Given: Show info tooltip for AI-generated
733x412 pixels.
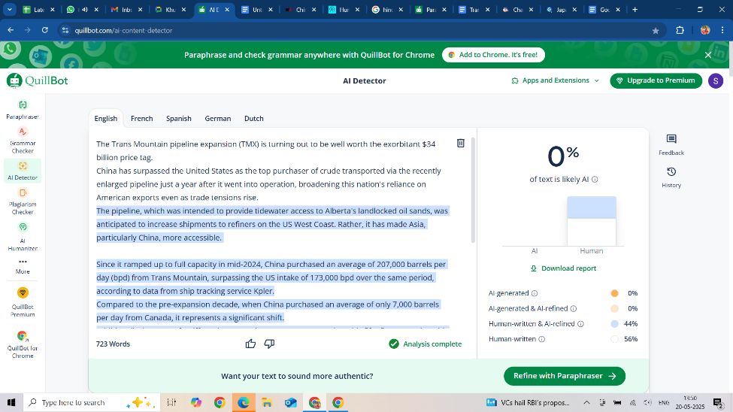Looking at the screenshot, I should [535, 293].
